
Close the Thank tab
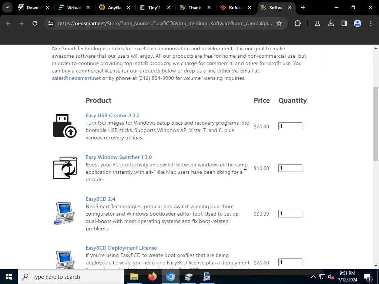pyautogui.click(x=209, y=7)
